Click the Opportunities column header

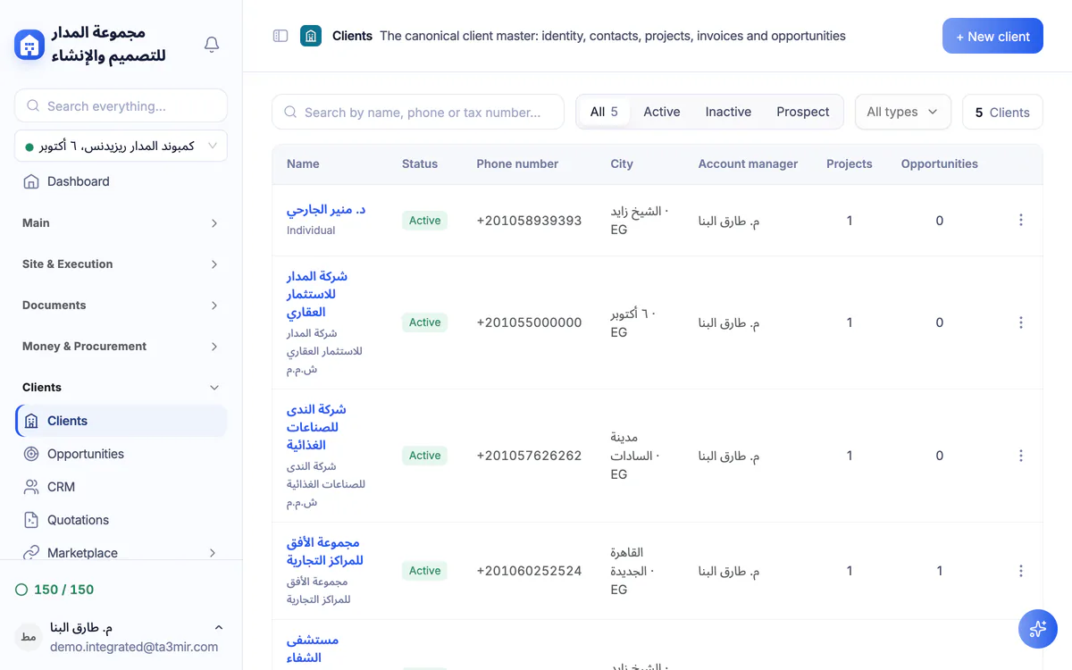(x=939, y=163)
